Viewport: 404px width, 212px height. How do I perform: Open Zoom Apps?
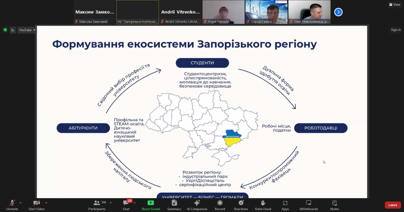click(285, 205)
